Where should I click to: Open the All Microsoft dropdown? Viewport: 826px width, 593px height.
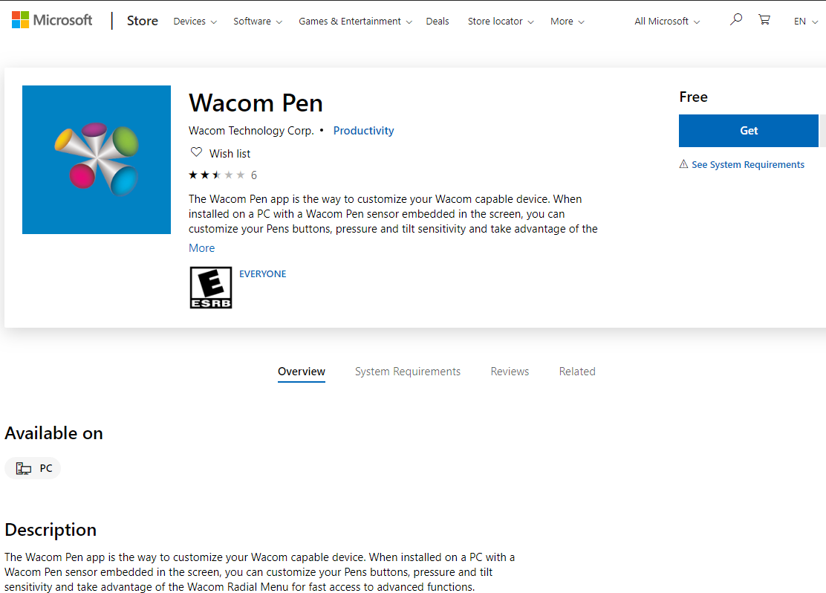pos(667,21)
